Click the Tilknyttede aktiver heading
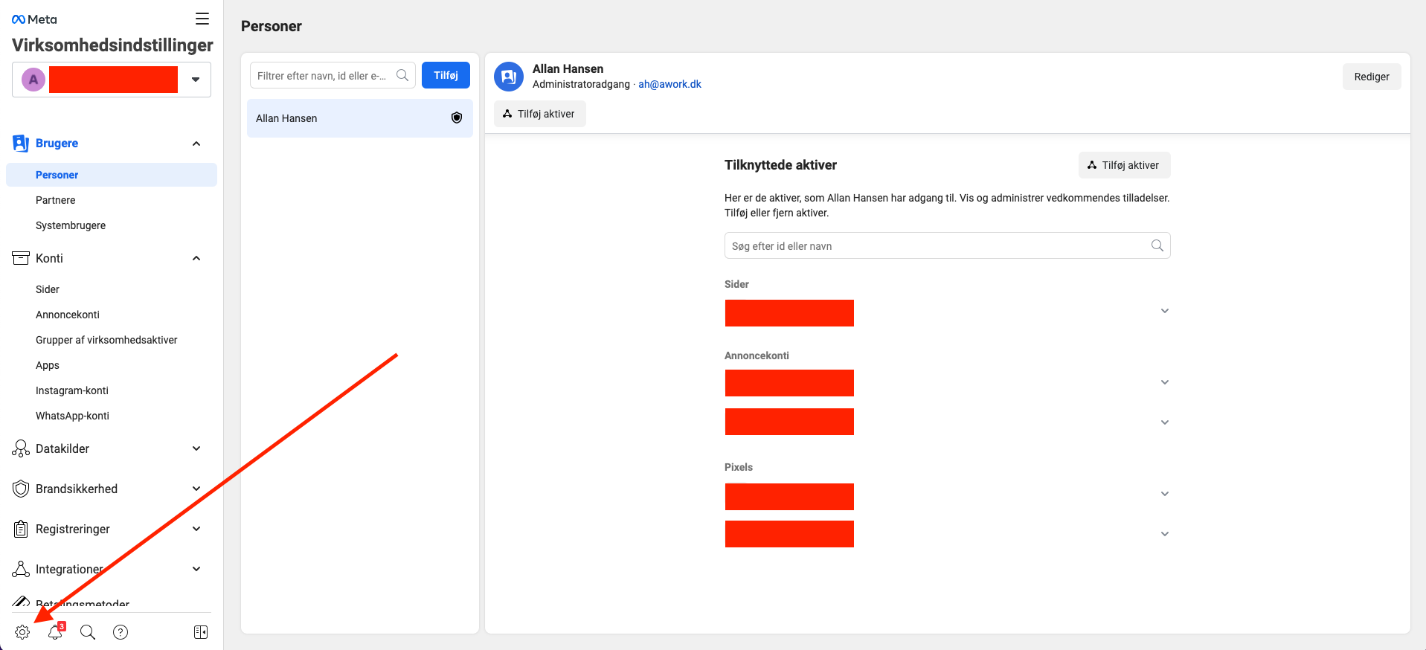The width and height of the screenshot is (1426, 650). point(780,165)
